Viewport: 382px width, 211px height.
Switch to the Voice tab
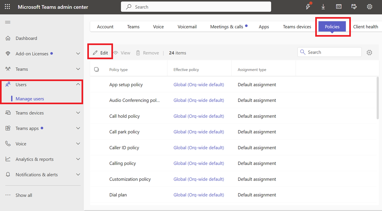pos(158,27)
